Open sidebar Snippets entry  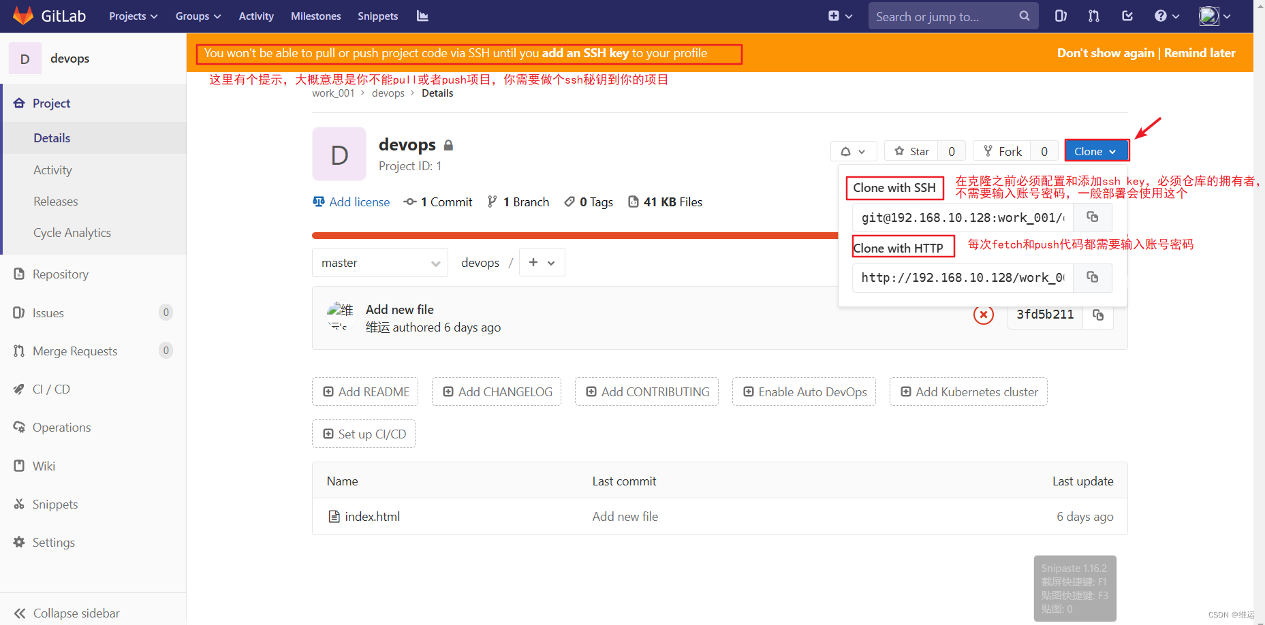coord(55,504)
